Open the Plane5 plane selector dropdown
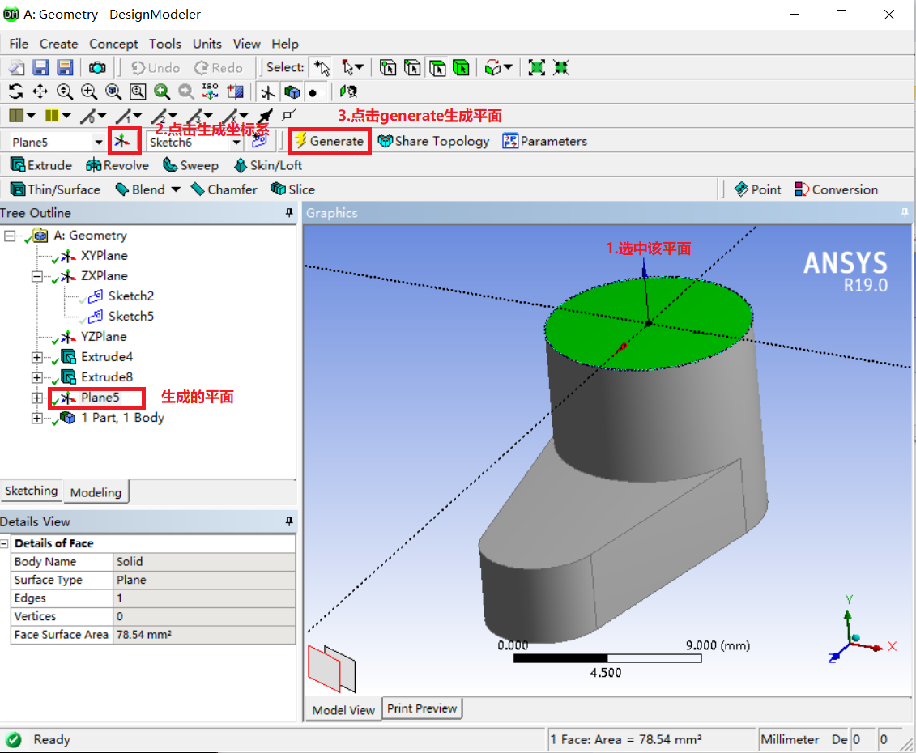Screen dimensions: 916x753 [98, 141]
